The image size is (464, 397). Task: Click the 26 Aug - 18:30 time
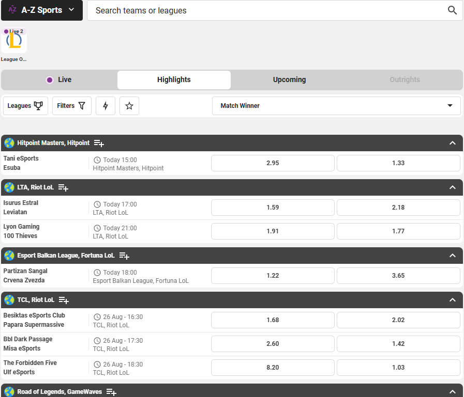(123, 364)
